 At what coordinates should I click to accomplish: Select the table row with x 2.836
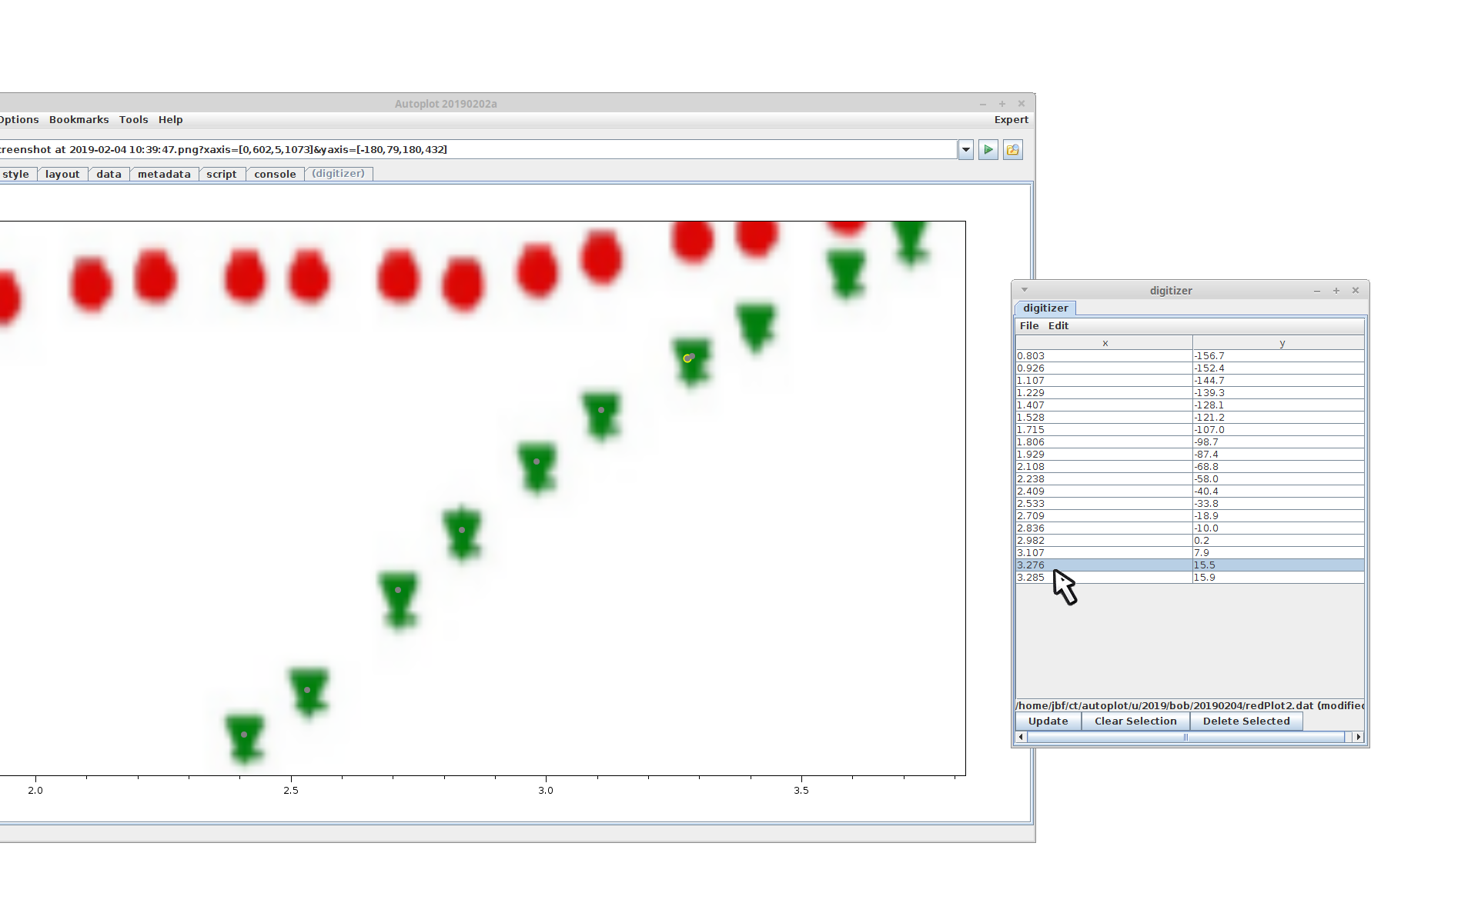(x=1190, y=528)
